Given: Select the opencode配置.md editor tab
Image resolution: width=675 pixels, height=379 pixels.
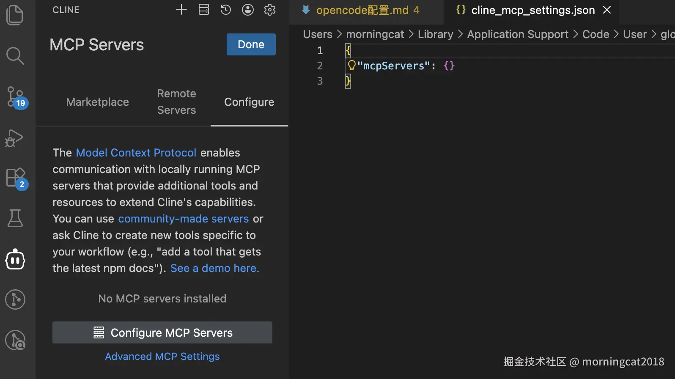Looking at the screenshot, I should point(362,10).
